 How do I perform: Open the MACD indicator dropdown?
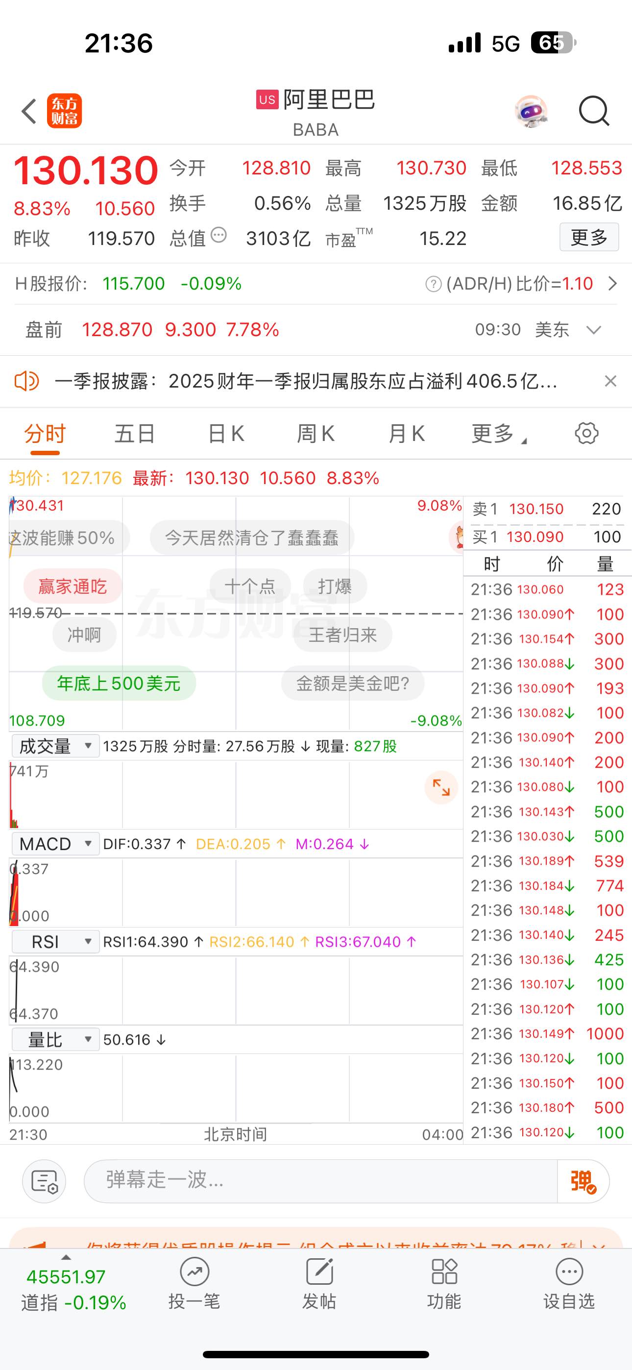coord(55,844)
